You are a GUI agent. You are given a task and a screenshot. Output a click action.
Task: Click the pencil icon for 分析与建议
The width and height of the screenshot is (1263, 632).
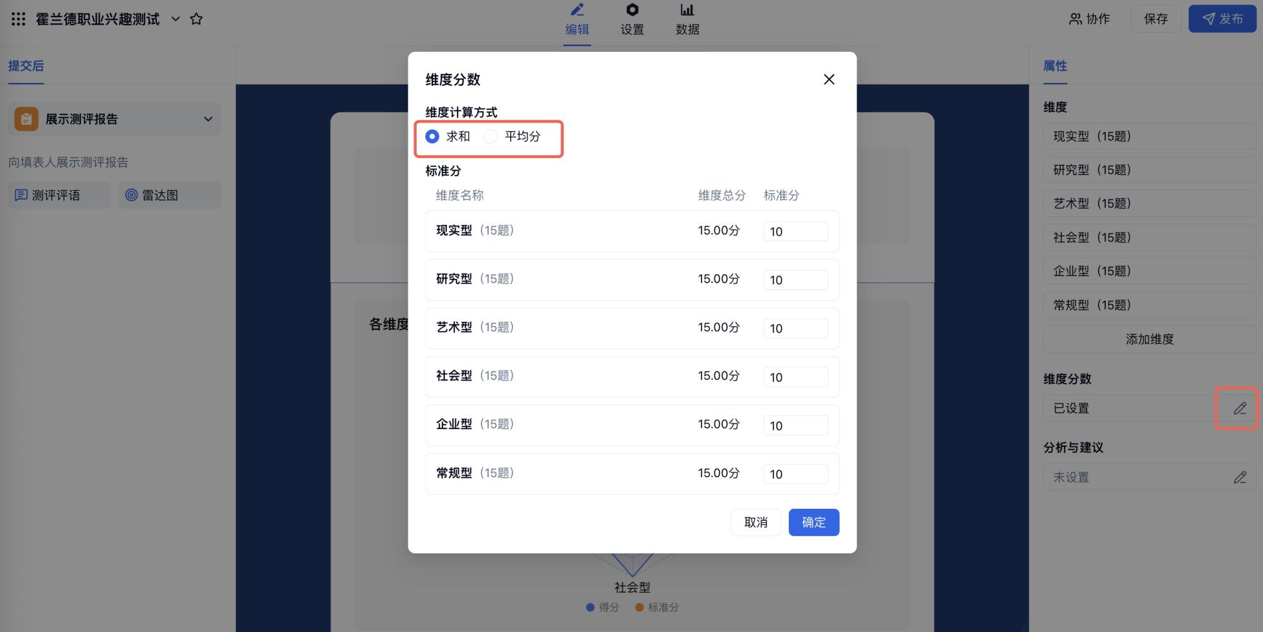pyautogui.click(x=1240, y=477)
